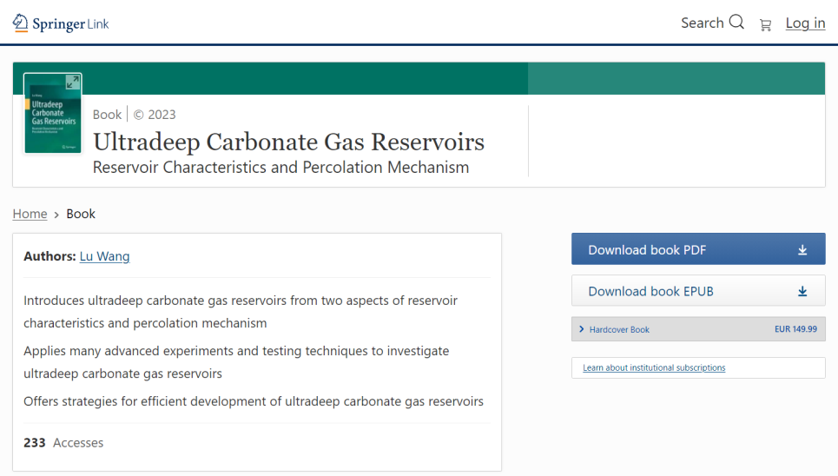Click the Ultradeep Carbonate Gas Reservoirs title

[288, 142]
